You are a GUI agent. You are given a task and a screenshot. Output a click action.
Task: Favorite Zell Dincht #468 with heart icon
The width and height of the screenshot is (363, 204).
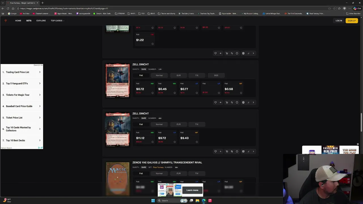(215, 151)
